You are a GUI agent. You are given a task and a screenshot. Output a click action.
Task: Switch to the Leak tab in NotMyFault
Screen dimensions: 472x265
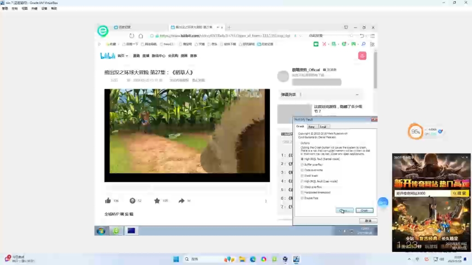(323, 127)
